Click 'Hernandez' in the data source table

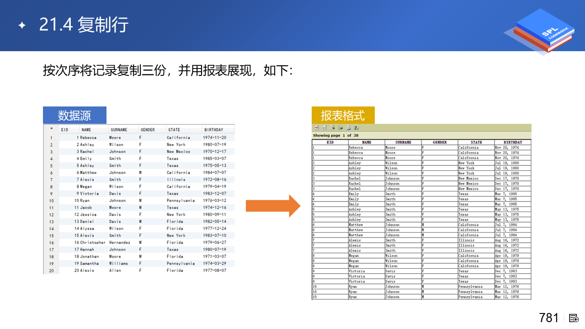point(120,243)
